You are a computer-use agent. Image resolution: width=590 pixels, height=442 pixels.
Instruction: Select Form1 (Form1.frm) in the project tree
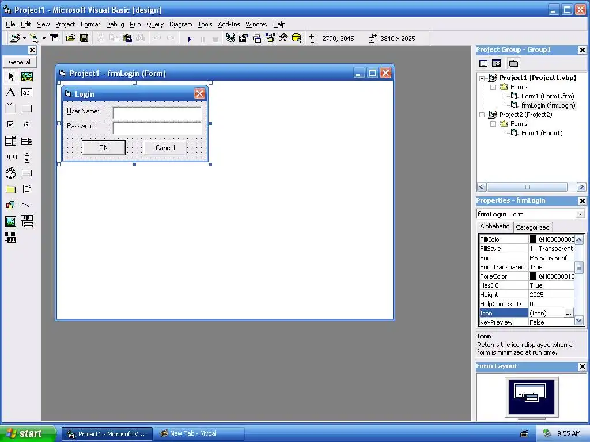click(x=547, y=96)
